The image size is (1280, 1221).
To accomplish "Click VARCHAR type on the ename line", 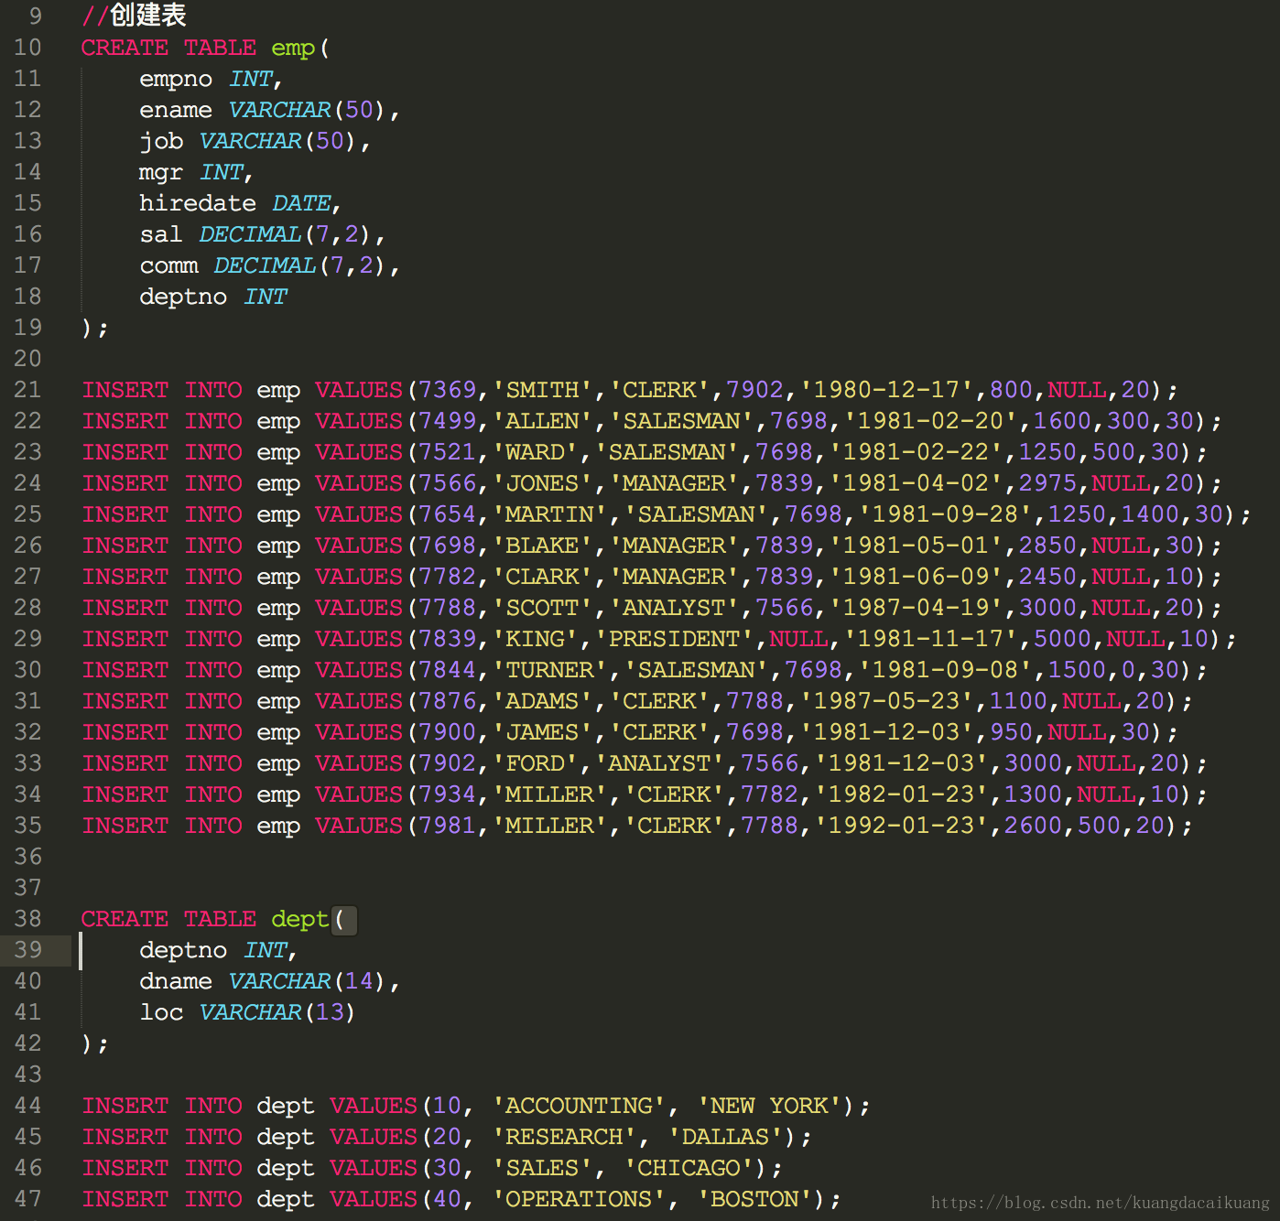I will click(x=279, y=111).
